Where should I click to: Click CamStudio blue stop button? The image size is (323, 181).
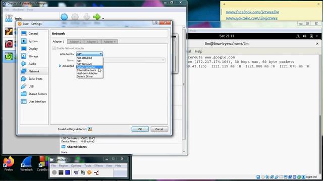67,172
